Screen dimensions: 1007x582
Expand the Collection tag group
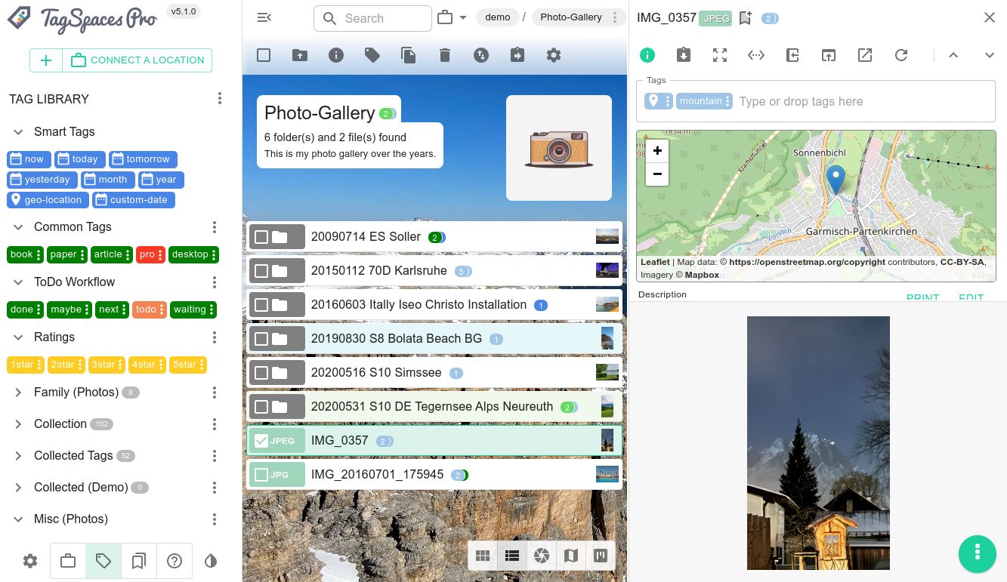click(18, 424)
